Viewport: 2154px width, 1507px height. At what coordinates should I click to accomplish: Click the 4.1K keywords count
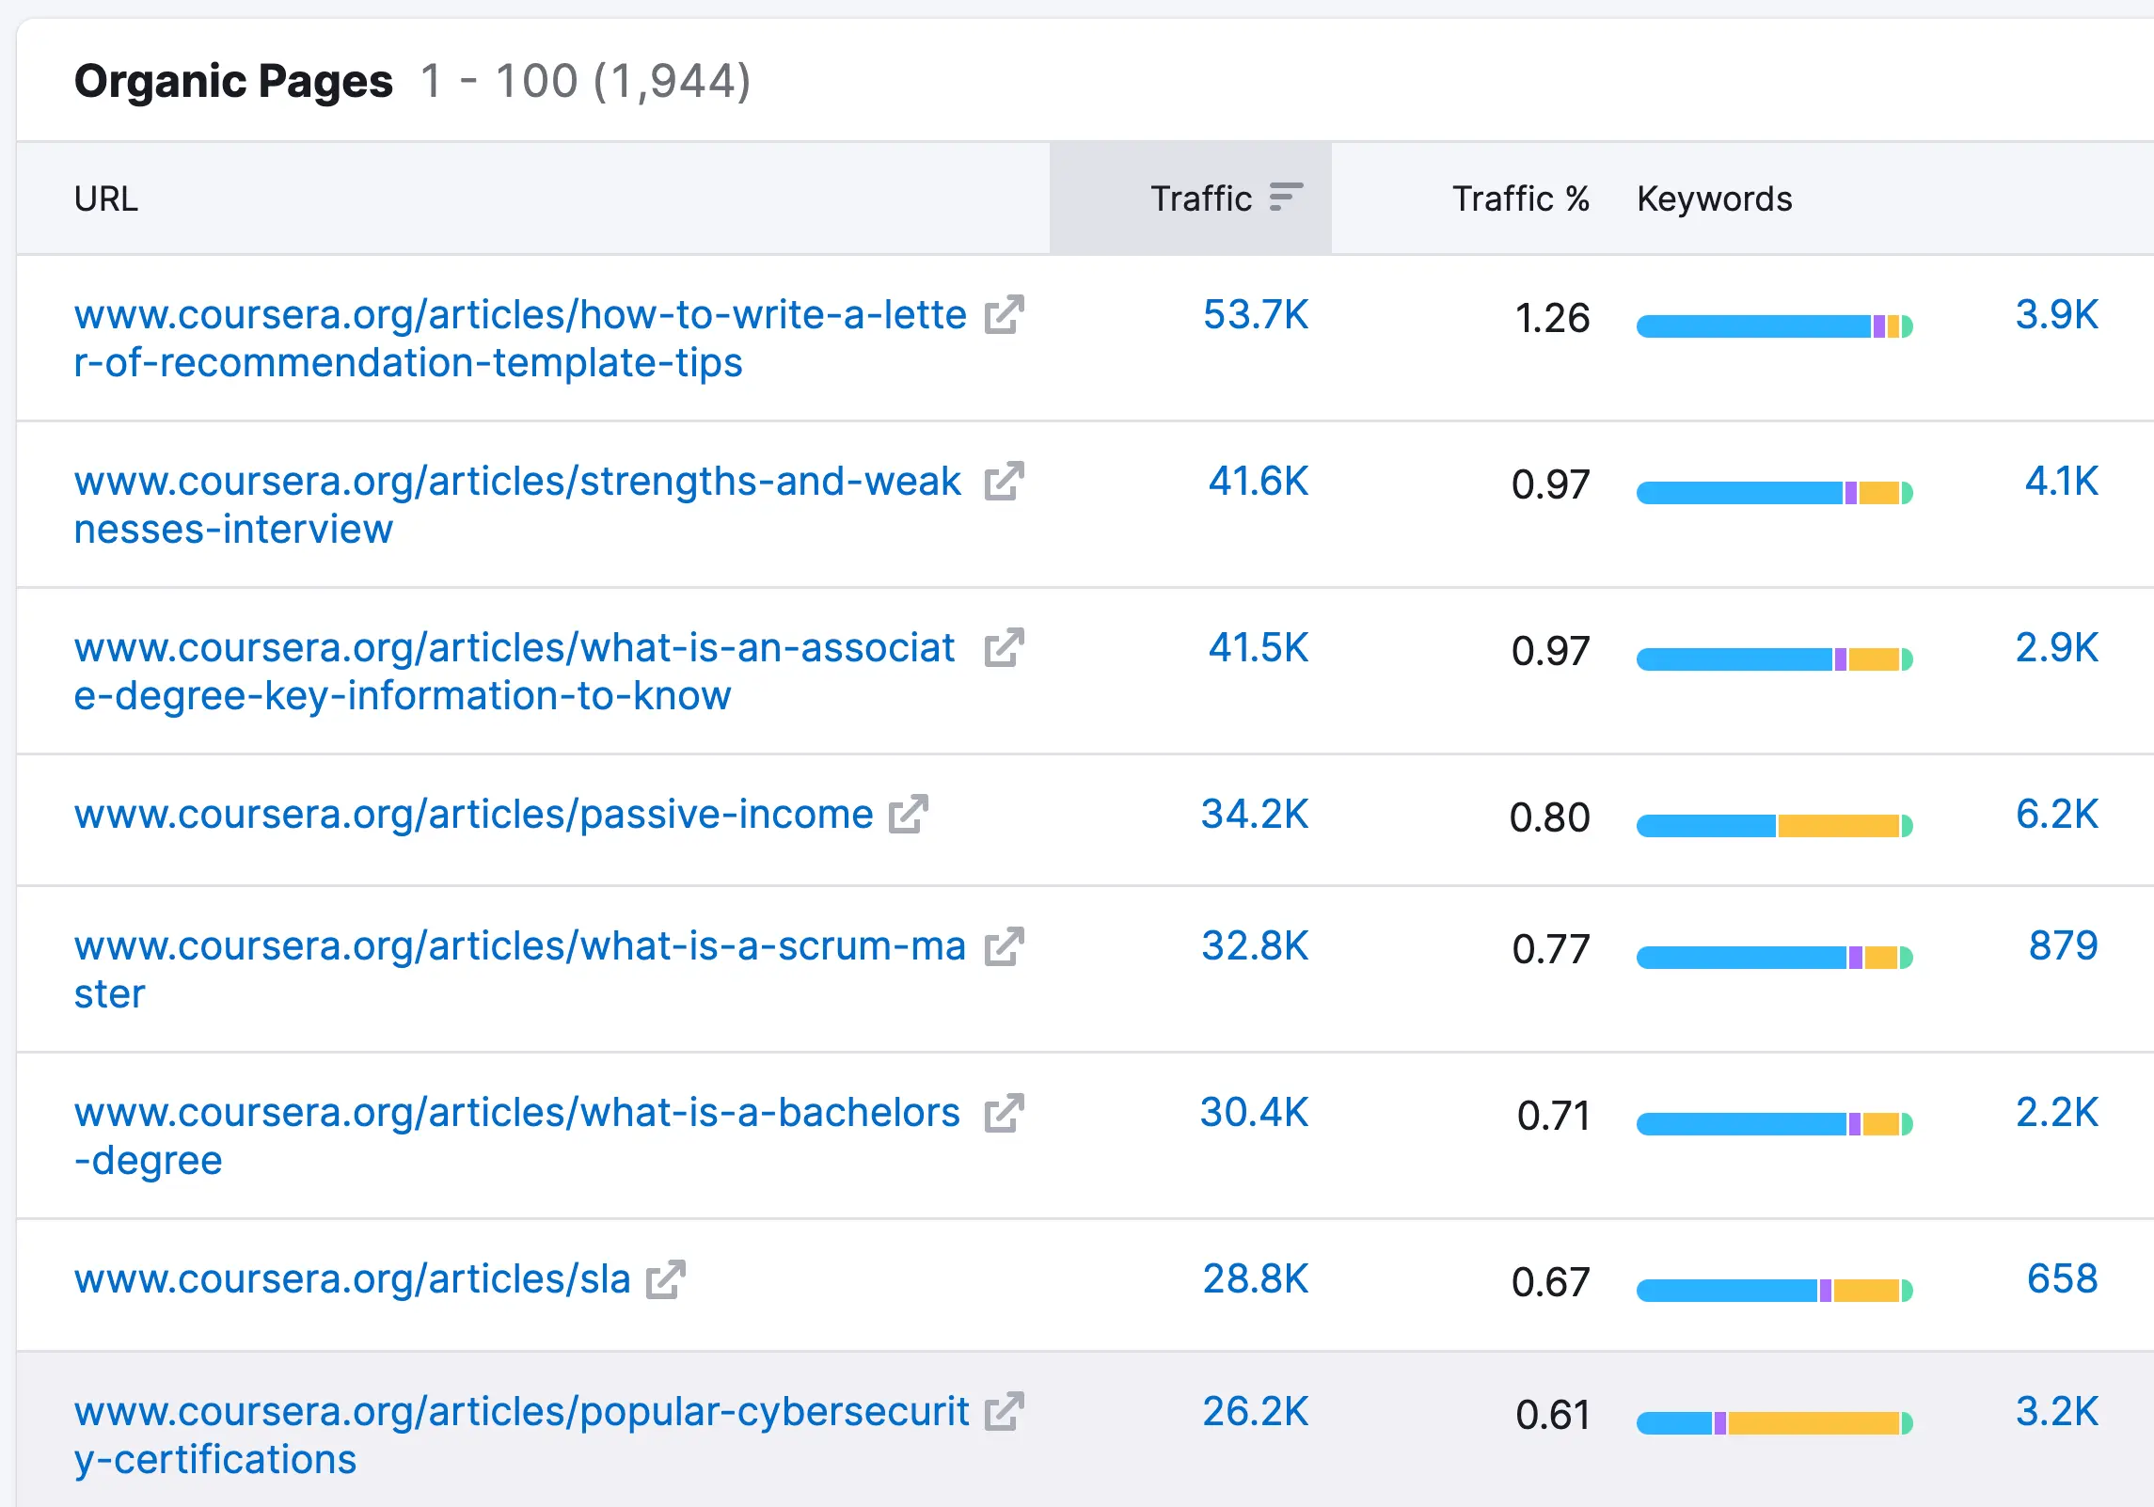click(x=2061, y=482)
